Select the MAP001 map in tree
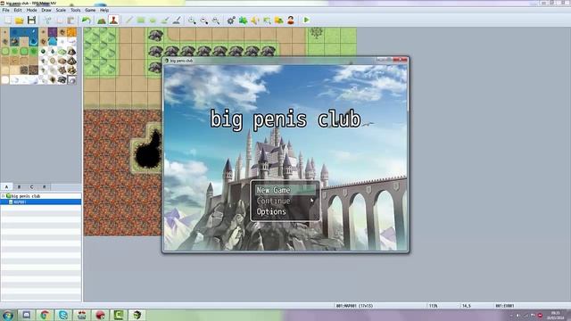Viewport: 571px width, 321px height. click(41, 202)
